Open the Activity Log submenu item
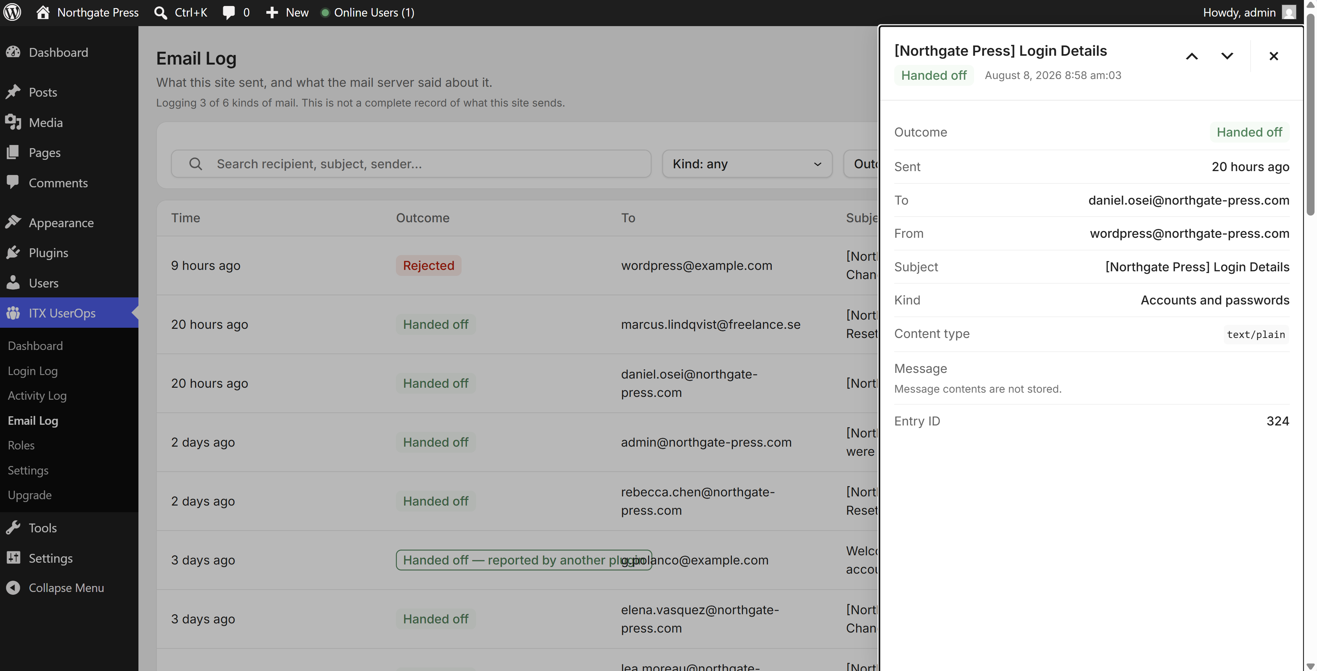1317x671 pixels. coord(37,395)
